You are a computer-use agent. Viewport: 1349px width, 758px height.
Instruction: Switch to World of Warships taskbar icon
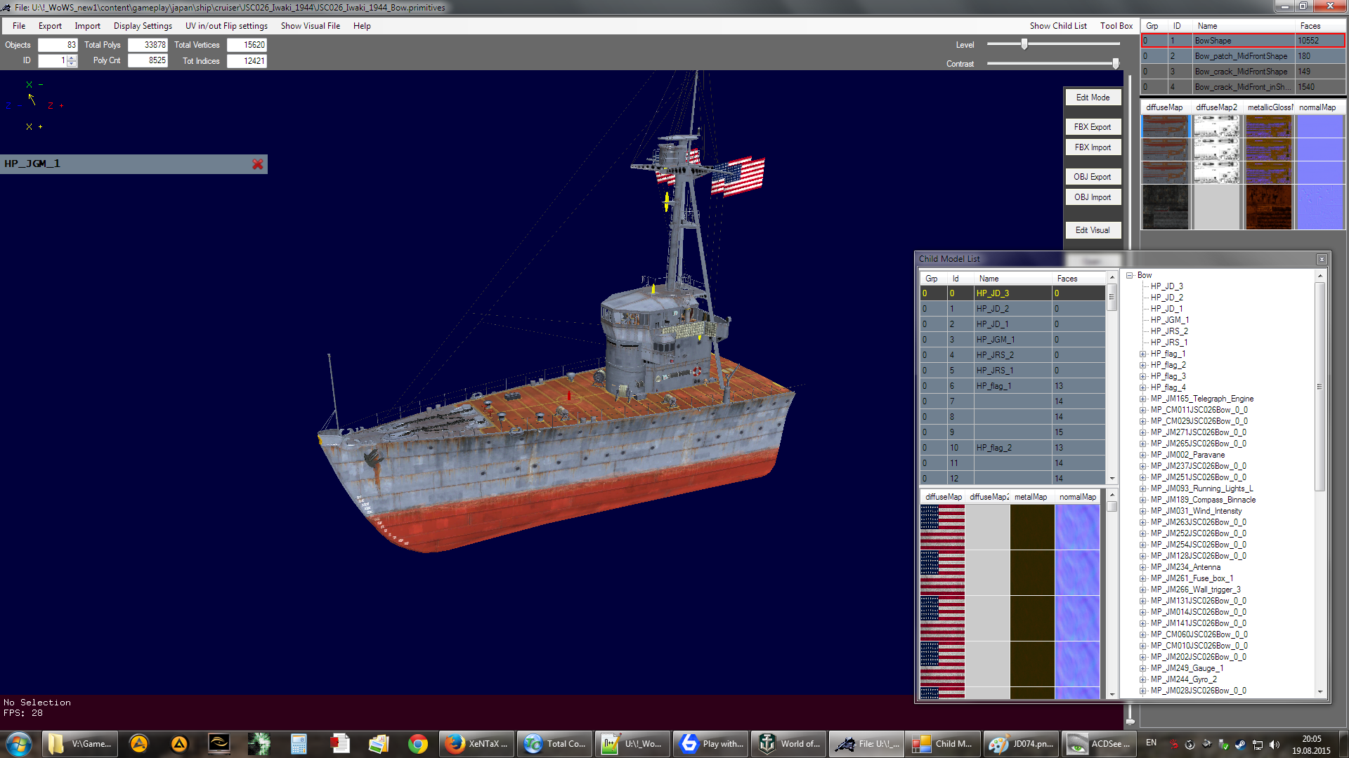789,744
